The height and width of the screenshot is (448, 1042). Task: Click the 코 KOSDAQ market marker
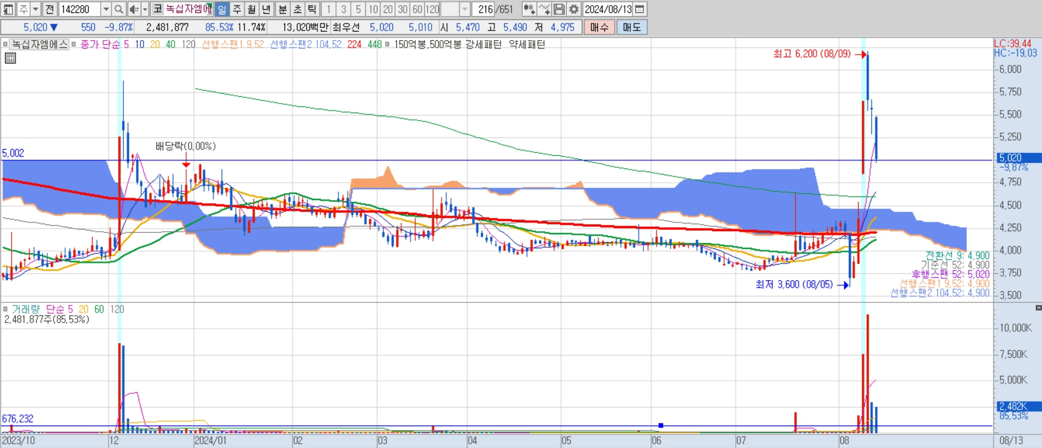click(x=158, y=9)
